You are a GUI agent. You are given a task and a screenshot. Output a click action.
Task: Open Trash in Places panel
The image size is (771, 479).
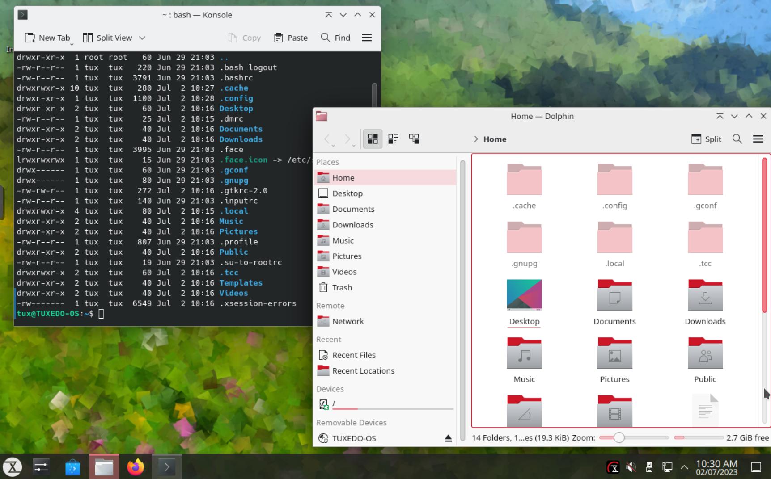click(x=385, y=287)
